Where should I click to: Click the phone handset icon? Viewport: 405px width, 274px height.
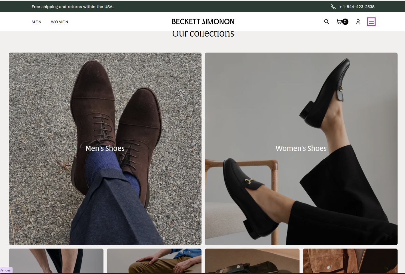tap(333, 7)
